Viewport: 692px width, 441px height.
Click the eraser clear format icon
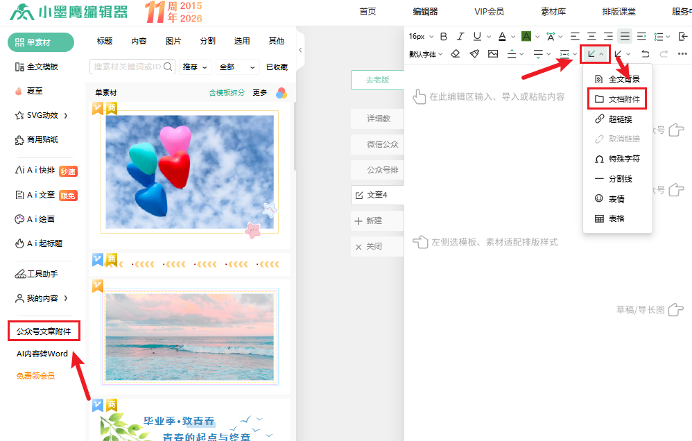[455, 54]
